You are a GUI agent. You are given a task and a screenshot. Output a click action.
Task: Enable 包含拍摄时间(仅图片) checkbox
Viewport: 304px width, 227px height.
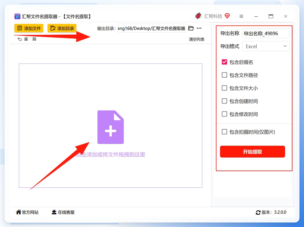(x=224, y=132)
